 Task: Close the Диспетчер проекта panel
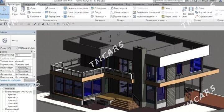coord(34,85)
